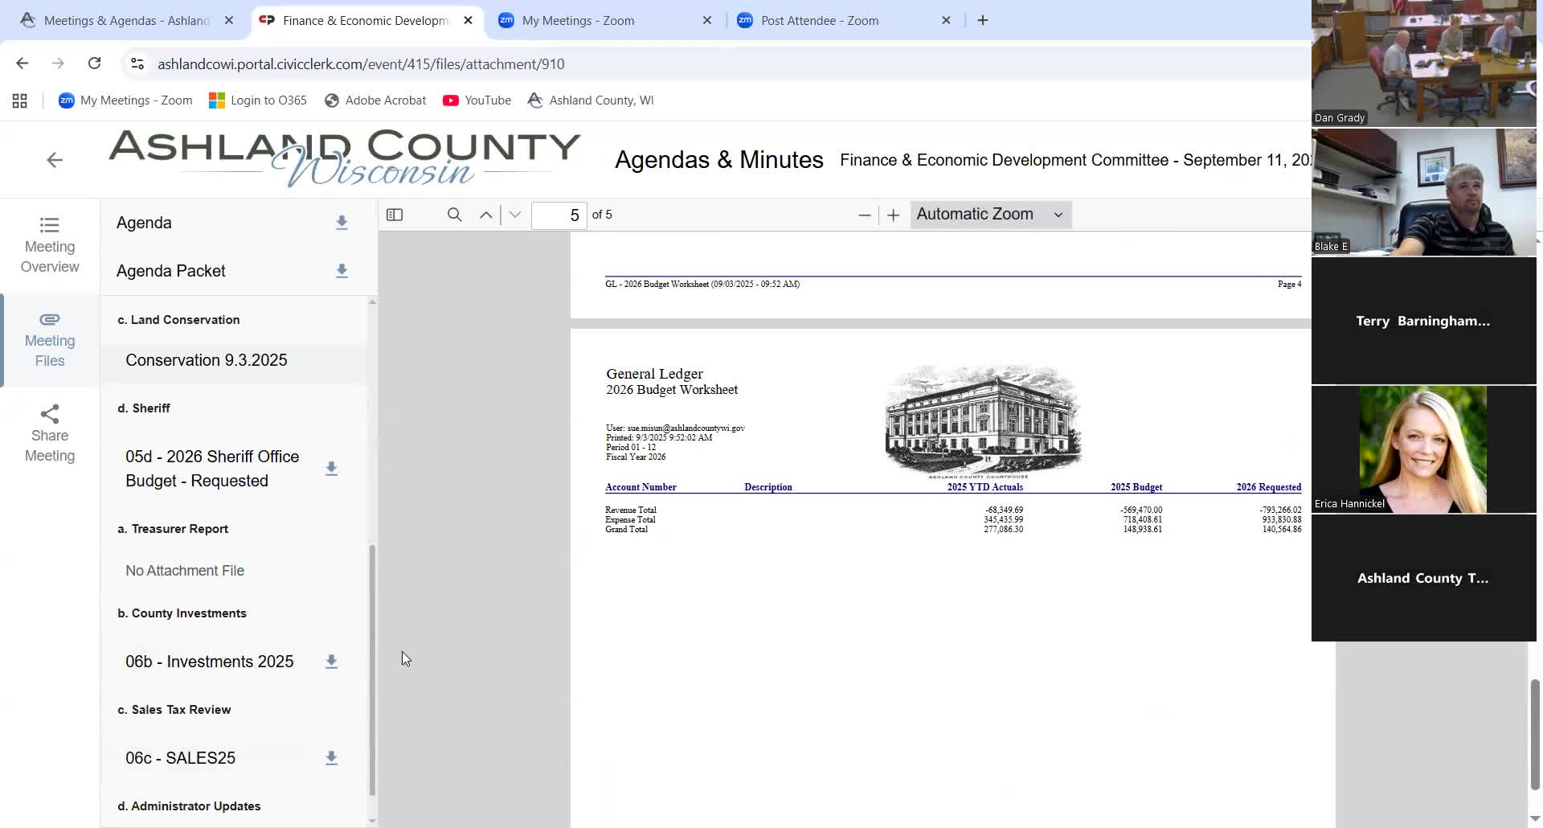Select Erica Hannickel video thumbnail
Screen dimensions: 1543x828
(1424, 449)
